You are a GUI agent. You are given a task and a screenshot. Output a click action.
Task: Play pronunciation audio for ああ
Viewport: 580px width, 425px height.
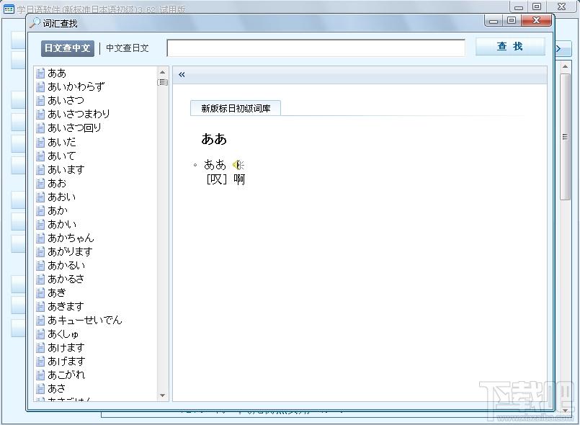(238, 165)
